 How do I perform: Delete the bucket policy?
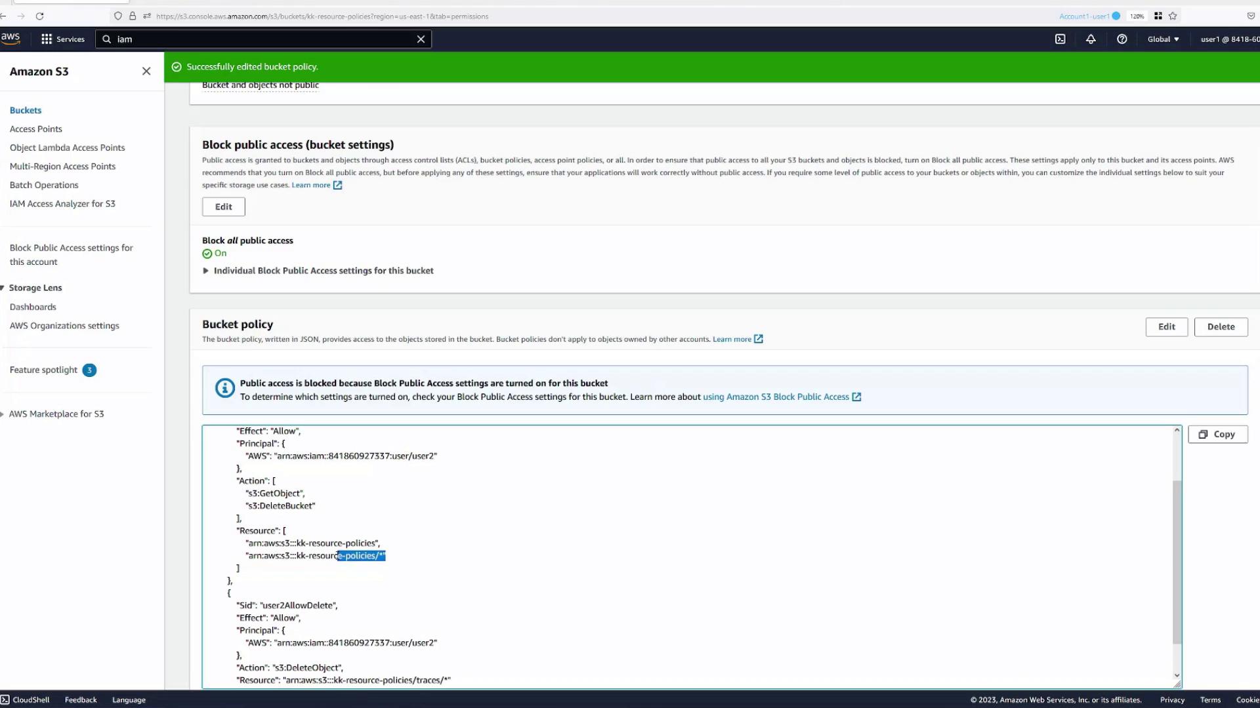click(1221, 326)
